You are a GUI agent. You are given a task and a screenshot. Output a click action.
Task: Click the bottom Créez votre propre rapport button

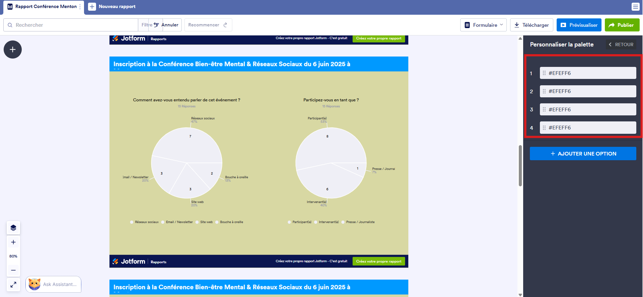[379, 261]
